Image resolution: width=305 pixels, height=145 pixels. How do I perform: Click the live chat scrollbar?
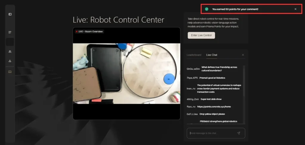coord(244,82)
